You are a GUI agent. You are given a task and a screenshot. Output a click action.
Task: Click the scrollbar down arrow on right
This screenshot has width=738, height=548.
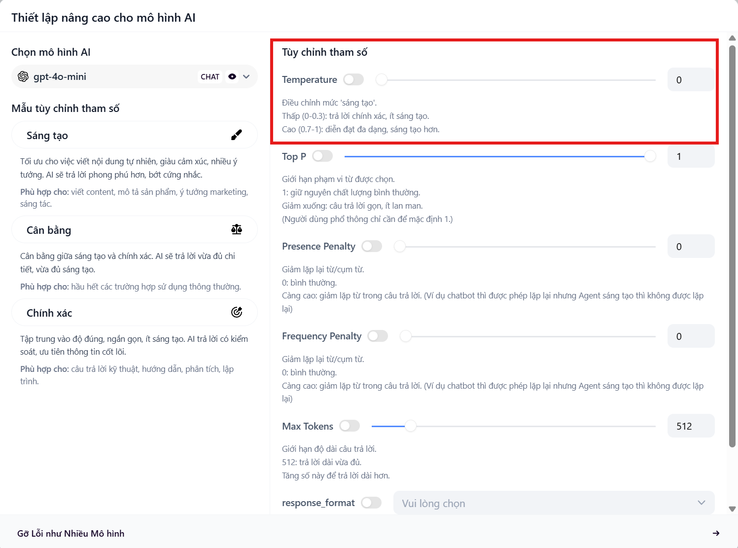[x=732, y=509]
